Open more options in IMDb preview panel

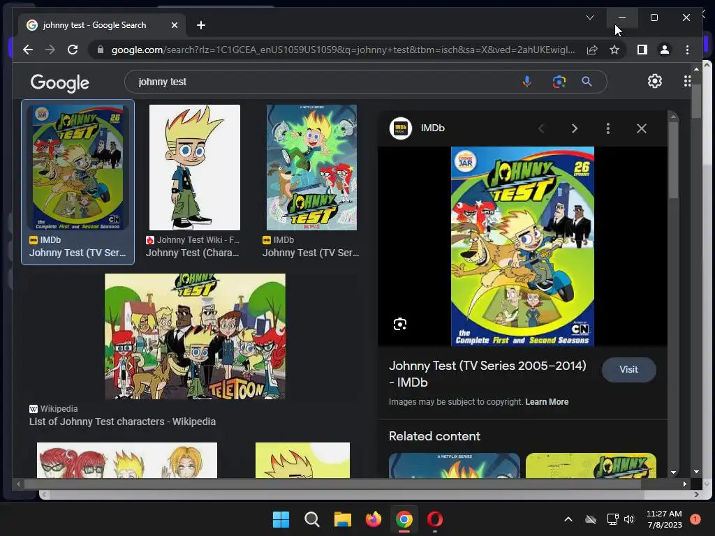(608, 128)
